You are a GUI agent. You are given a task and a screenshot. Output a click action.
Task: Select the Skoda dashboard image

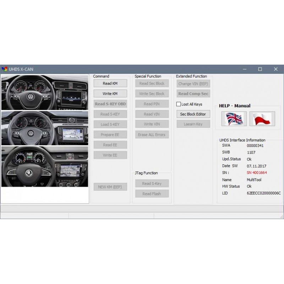(45, 166)
